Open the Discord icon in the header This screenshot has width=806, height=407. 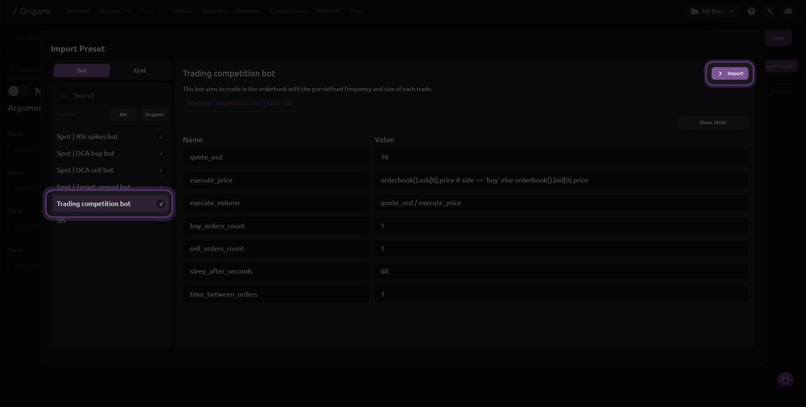(x=787, y=11)
